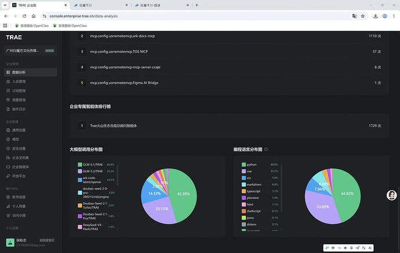Open the 企业文档集 sidebar menu item
The image size is (400, 253).
[x=31, y=158]
